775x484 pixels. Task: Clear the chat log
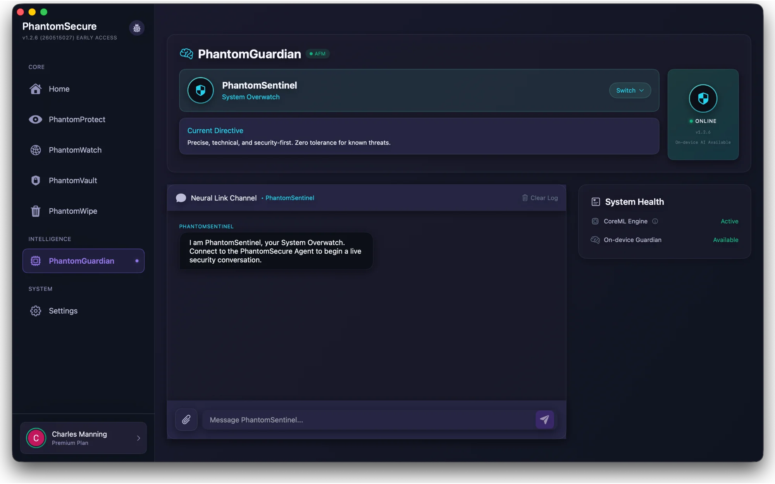(540, 198)
